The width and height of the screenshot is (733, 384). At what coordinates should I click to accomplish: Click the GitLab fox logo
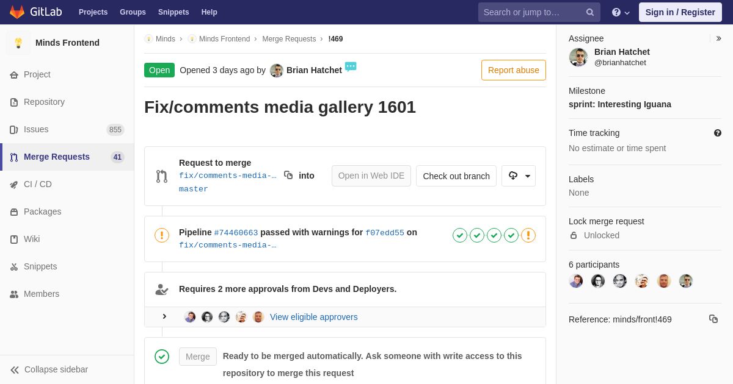tap(17, 12)
